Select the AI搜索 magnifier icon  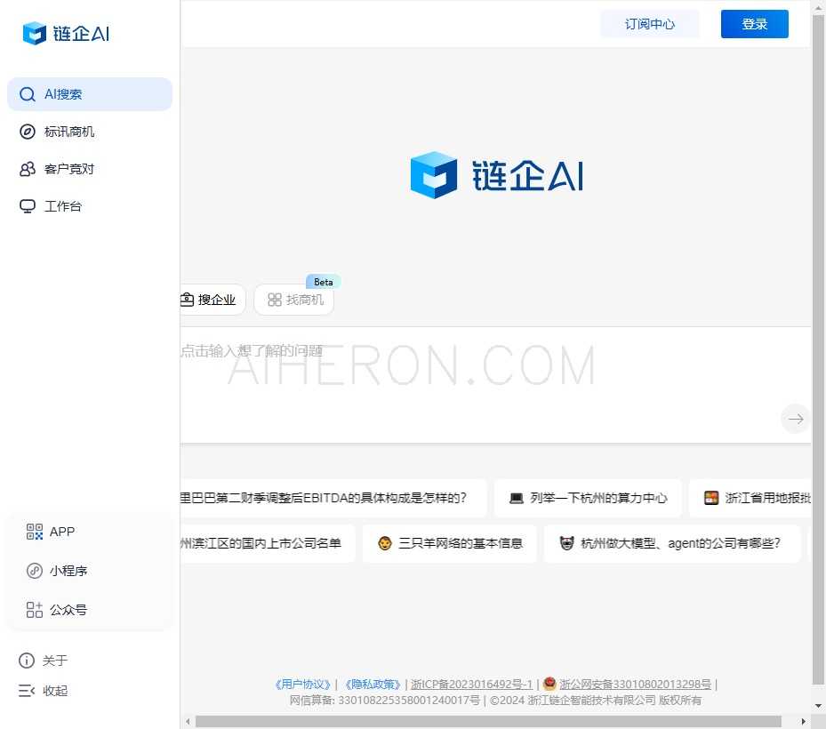click(x=27, y=93)
